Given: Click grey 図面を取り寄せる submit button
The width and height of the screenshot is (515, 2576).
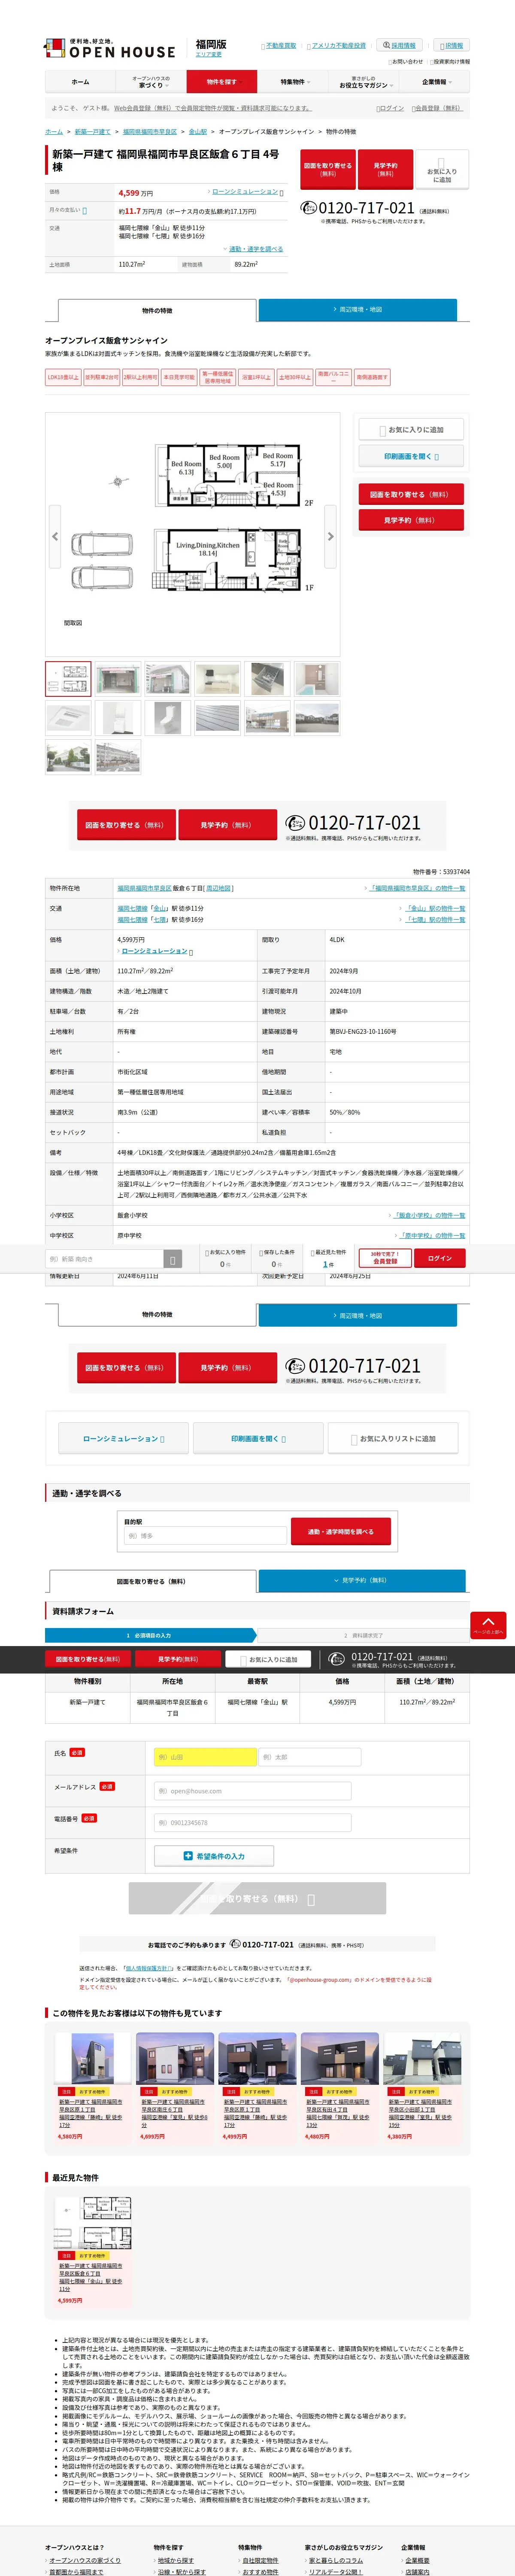Looking at the screenshot, I should coord(257,1898).
